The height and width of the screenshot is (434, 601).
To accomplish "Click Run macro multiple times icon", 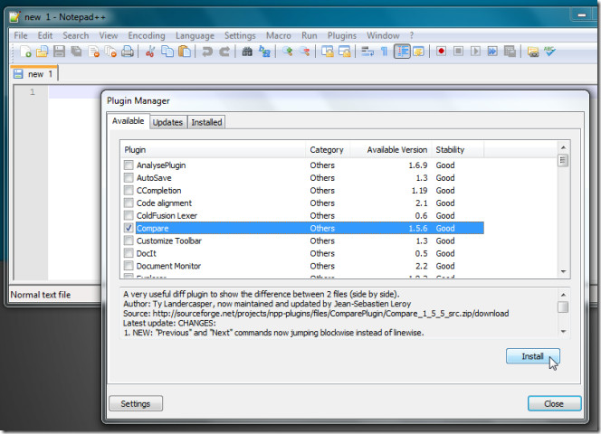I will (492, 52).
